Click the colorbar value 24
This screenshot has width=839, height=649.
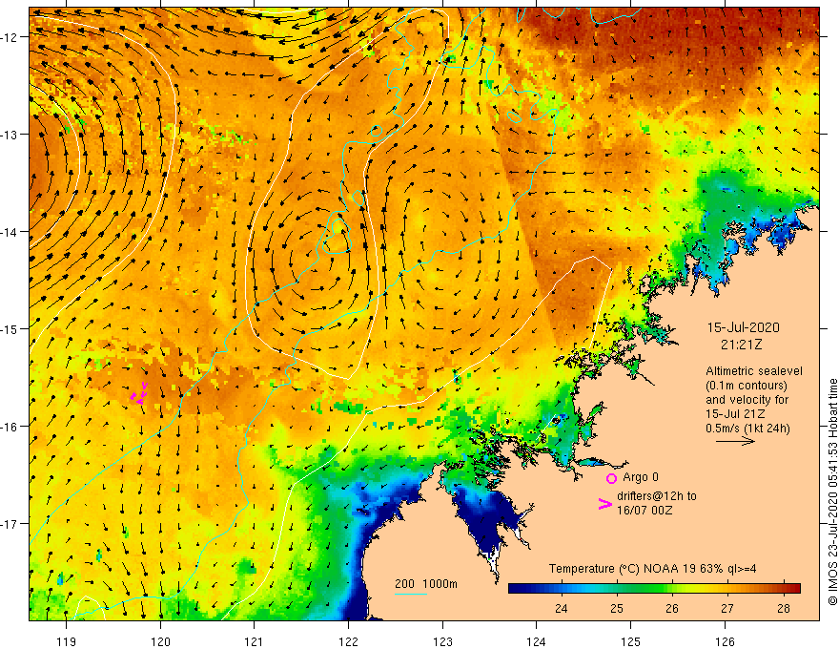coord(561,609)
